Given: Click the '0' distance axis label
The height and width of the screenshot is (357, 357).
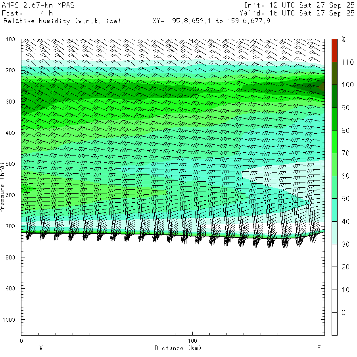Looking at the screenshot, I should coord(21,341).
